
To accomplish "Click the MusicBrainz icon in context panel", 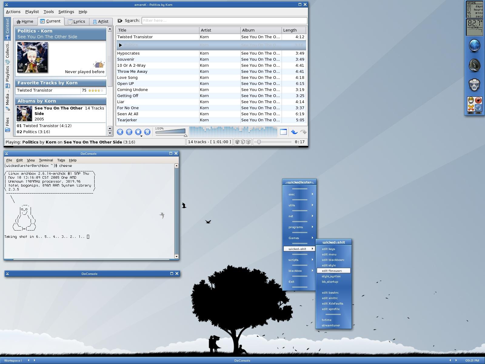I will click(x=99, y=65).
